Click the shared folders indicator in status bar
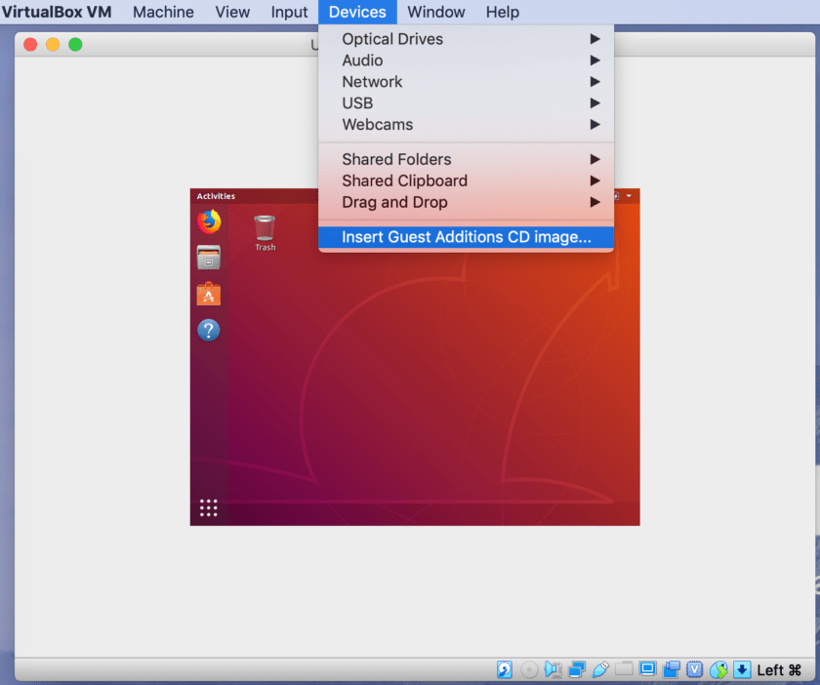820x685 pixels. coord(624,668)
